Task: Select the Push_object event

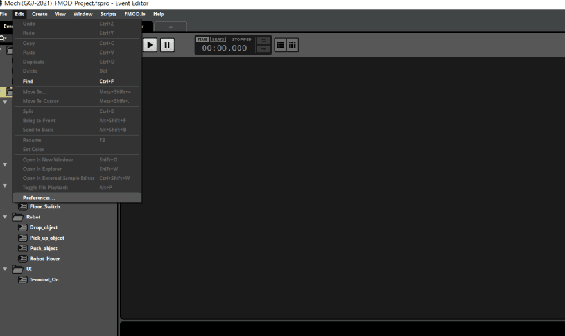Action: pos(38,249)
